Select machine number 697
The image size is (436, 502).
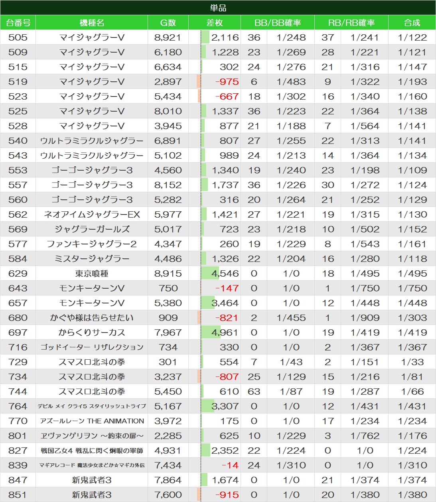pyautogui.click(x=18, y=333)
